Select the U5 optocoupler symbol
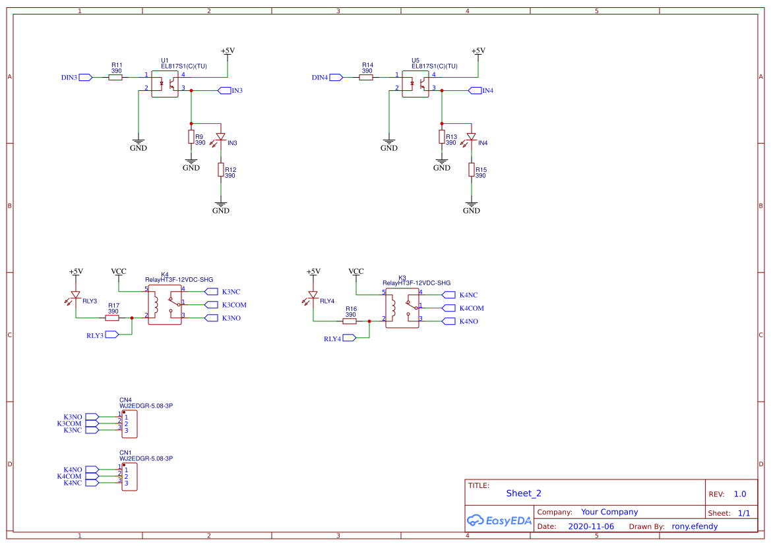Viewport: 771px width, 546px height. coord(417,82)
